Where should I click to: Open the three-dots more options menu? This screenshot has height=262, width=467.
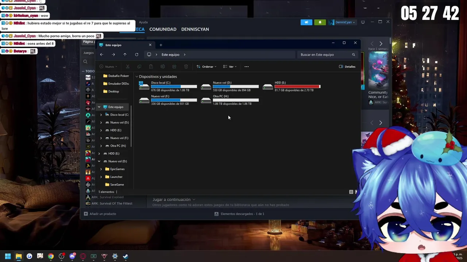tap(246, 67)
